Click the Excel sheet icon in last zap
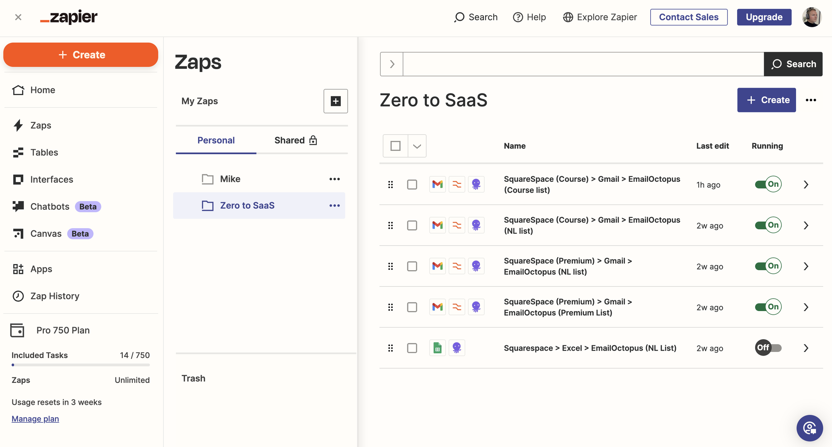Screen dimensions: 832x447 coord(437,348)
